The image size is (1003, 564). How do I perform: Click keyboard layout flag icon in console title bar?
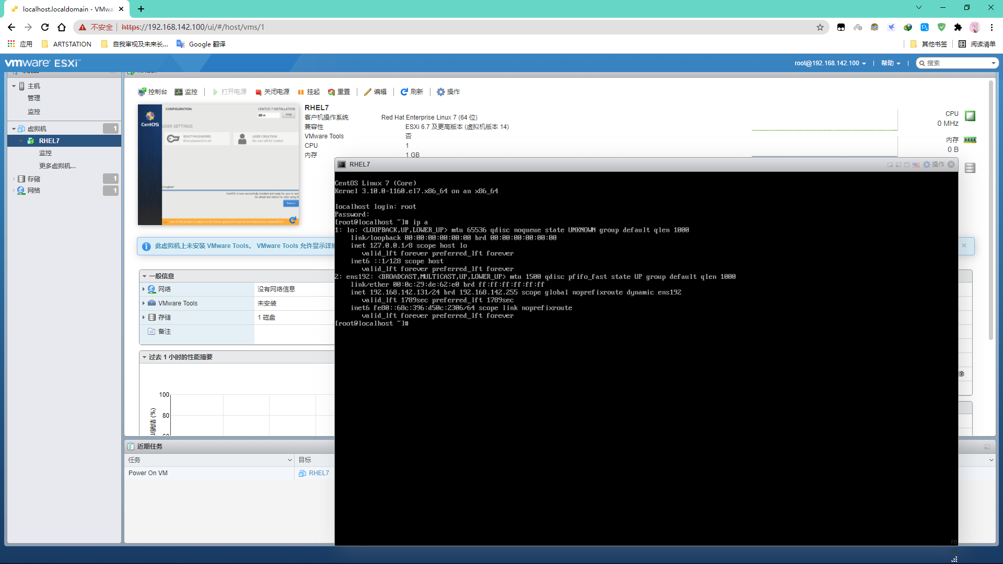(x=916, y=165)
